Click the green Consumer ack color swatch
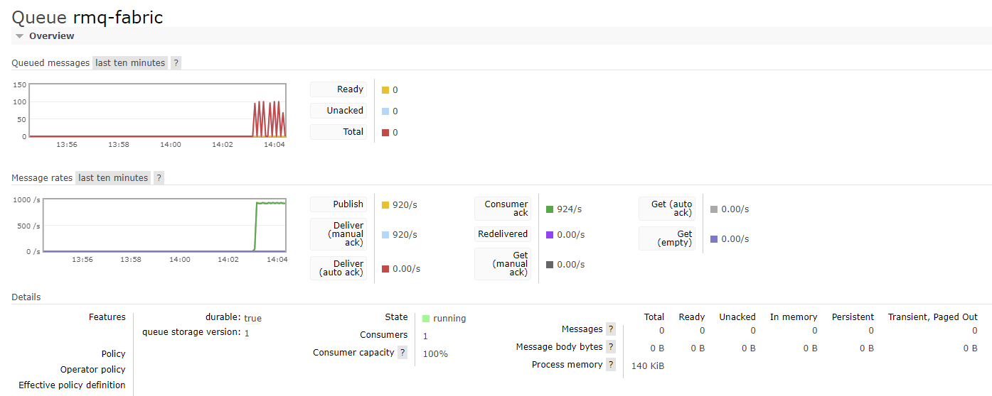 click(x=550, y=209)
